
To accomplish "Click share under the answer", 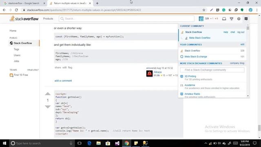I will (58, 67).
